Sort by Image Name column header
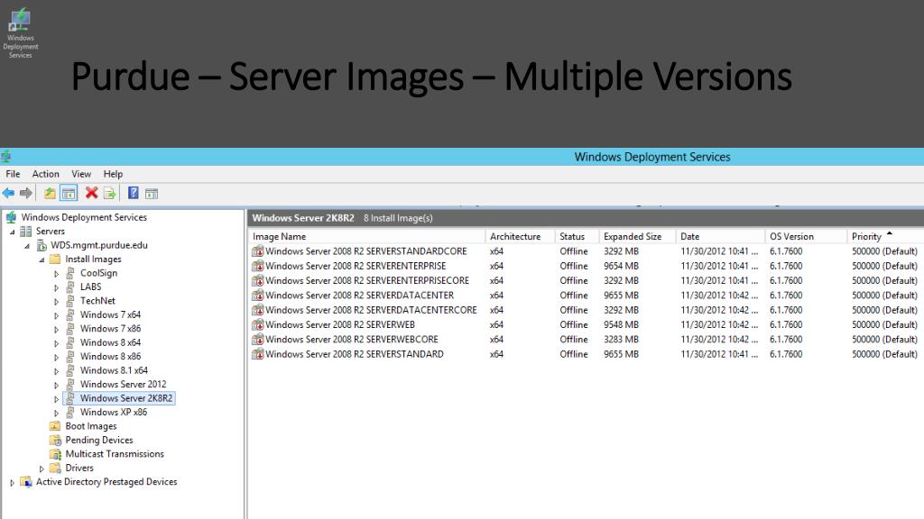924x519 pixels. 366,237
